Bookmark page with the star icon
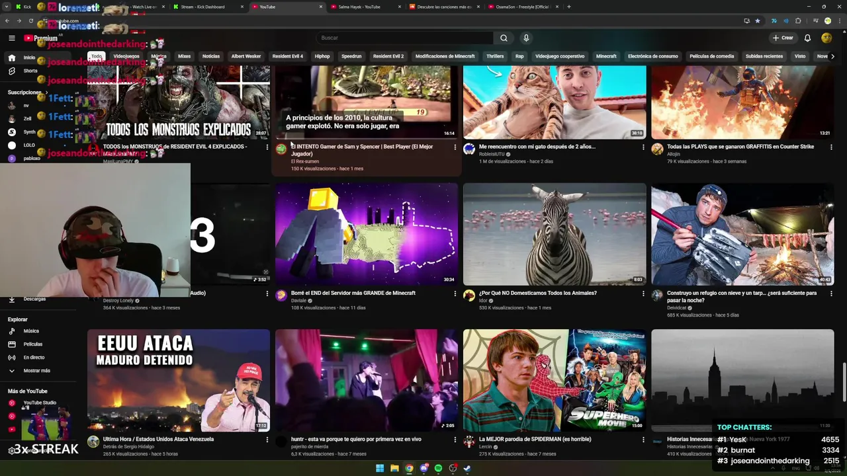 758,20
